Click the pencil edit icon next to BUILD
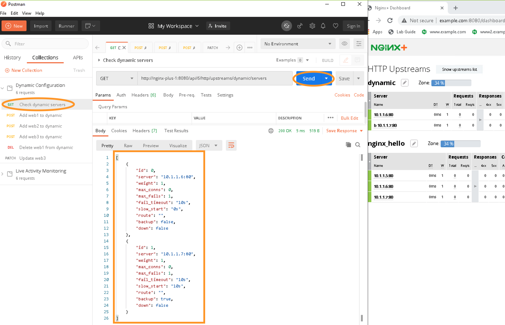This screenshot has width=505, height=325. click(x=346, y=60)
